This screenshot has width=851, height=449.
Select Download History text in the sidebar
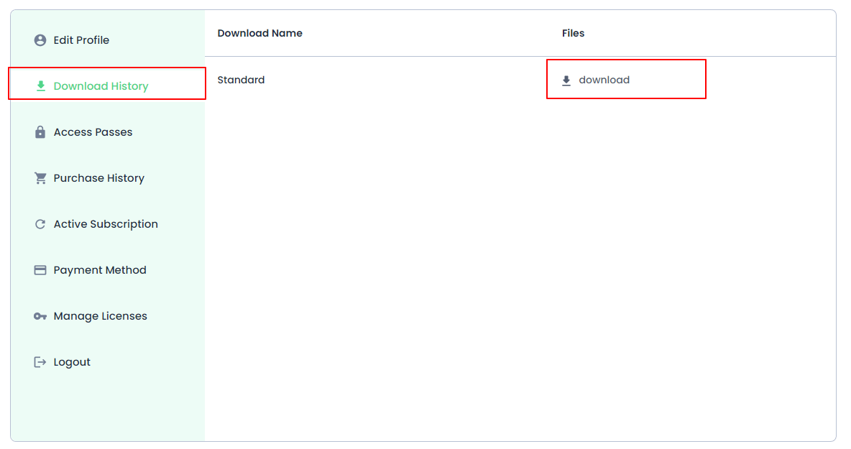click(101, 86)
